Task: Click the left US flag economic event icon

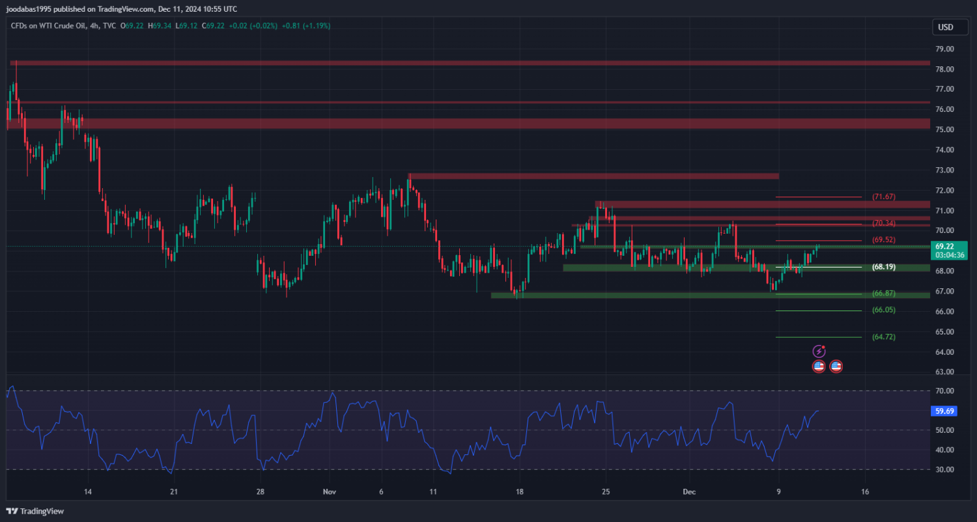Action: click(x=819, y=366)
